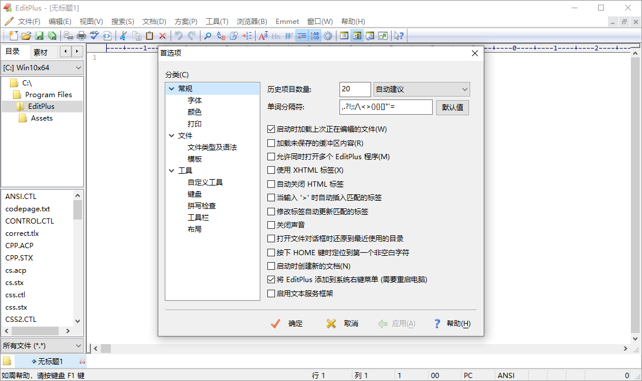Open HTML toolbar via the <> icon
Viewport: 642px width, 381px height.
(x=107, y=36)
